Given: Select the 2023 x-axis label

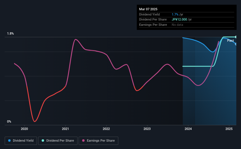Looking at the screenshot, I should pos(147,129).
